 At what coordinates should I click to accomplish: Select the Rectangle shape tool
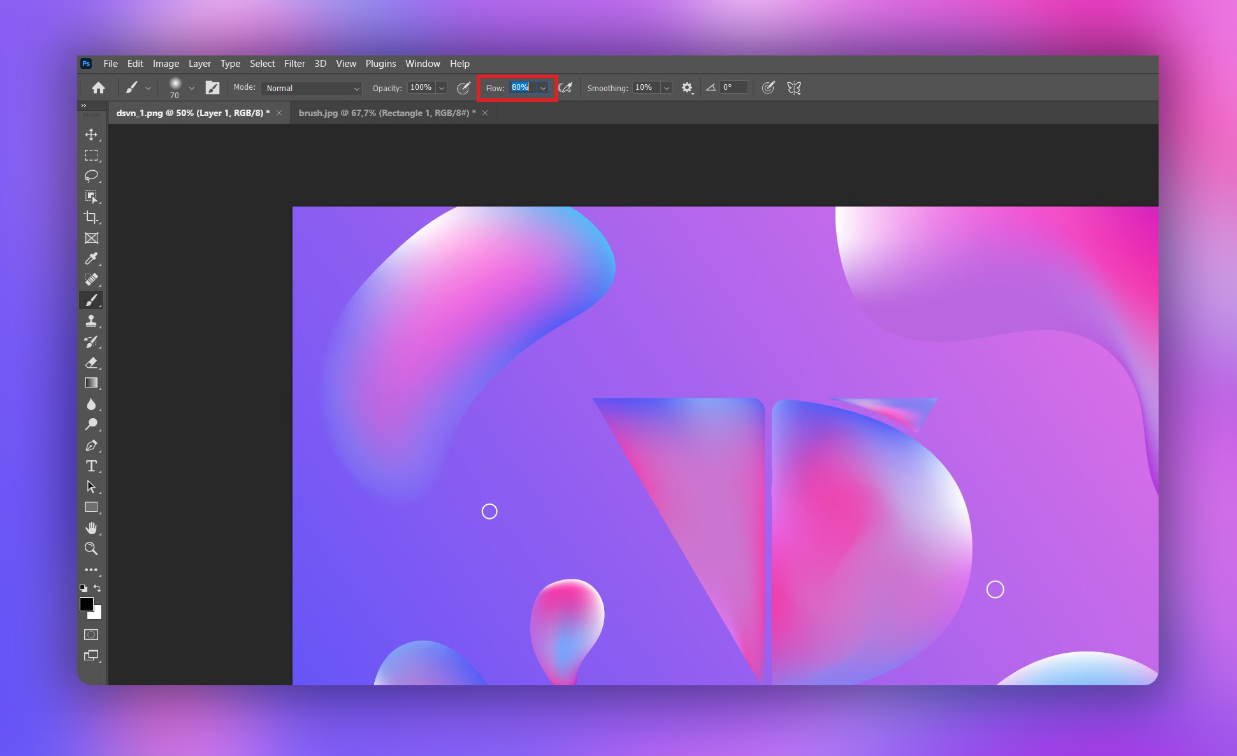point(91,507)
